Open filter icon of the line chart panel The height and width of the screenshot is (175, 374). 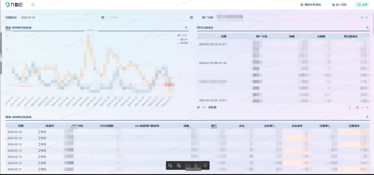pyautogui.click(x=186, y=28)
